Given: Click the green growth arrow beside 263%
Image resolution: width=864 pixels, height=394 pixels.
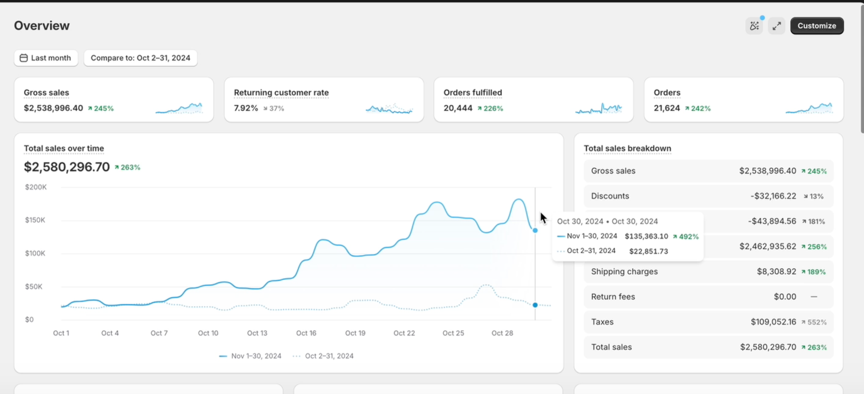Looking at the screenshot, I should point(117,167).
